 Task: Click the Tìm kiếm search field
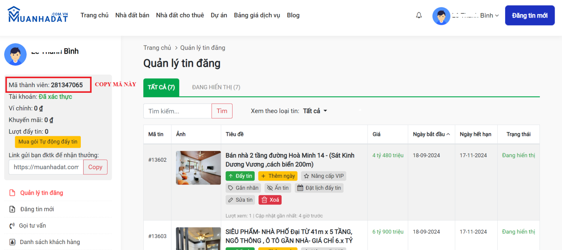pos(177,111)
